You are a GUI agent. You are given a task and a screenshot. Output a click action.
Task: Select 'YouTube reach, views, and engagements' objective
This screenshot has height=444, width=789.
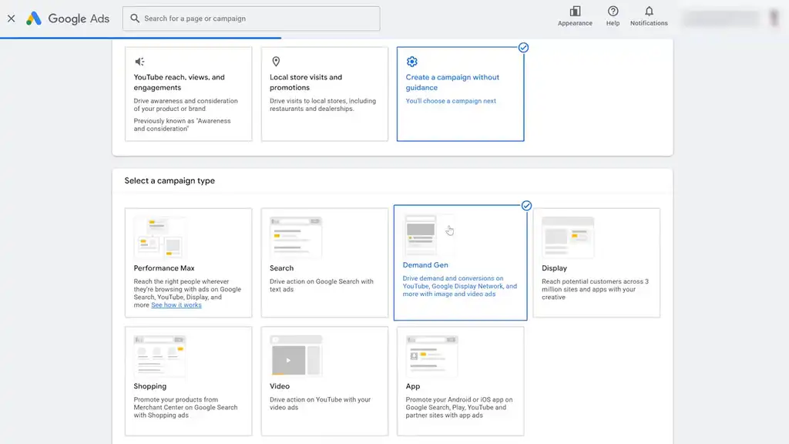tap(188, 94)
